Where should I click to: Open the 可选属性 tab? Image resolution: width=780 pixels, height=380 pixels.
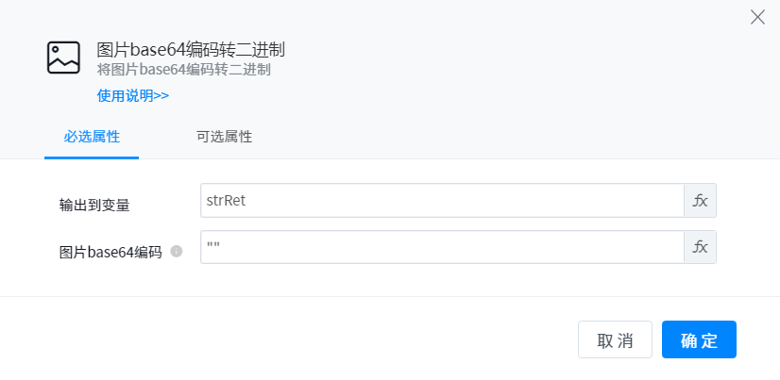224,136
